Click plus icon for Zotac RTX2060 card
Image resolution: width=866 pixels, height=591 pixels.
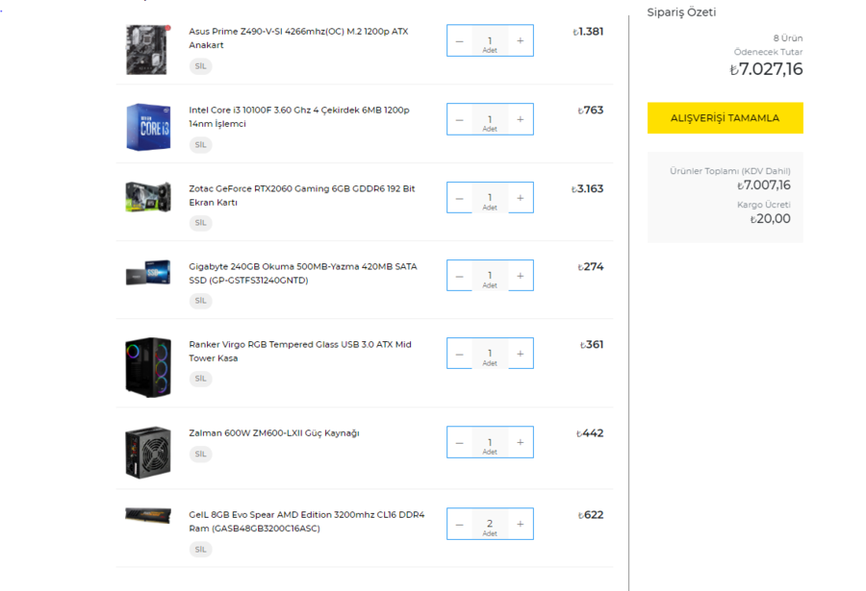pyautogui.click(x=521, y=198)
